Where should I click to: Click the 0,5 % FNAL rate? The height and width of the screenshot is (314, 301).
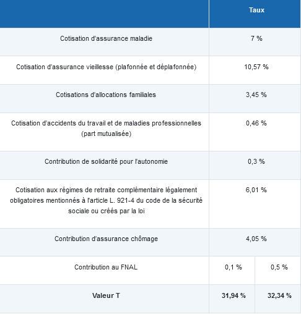[x=279, y=267]
